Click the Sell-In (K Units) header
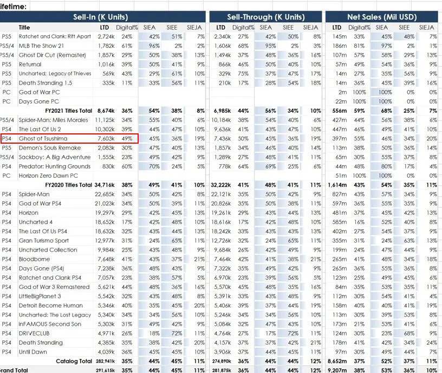This screenshot has width=442, height=373. (102, 17)
